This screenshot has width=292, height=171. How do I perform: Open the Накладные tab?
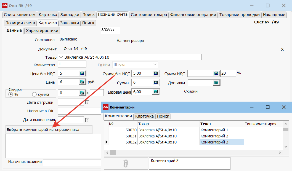[x=274, y=15]
